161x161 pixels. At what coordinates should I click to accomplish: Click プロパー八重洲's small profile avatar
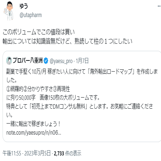pos(9,60)
